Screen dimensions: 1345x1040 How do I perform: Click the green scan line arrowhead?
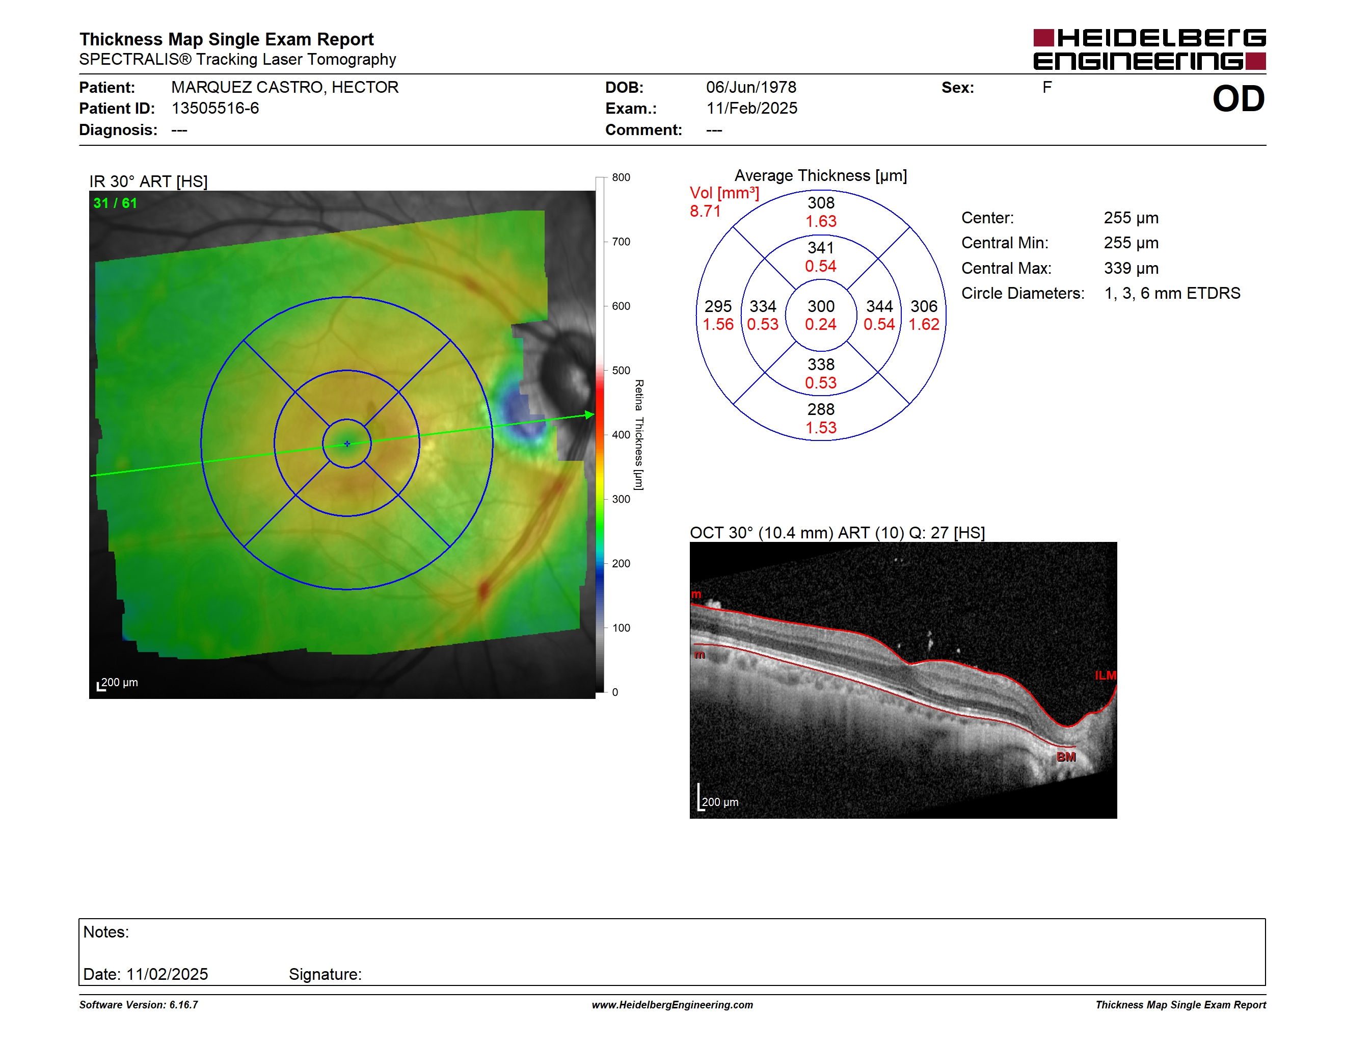[589, 414]
